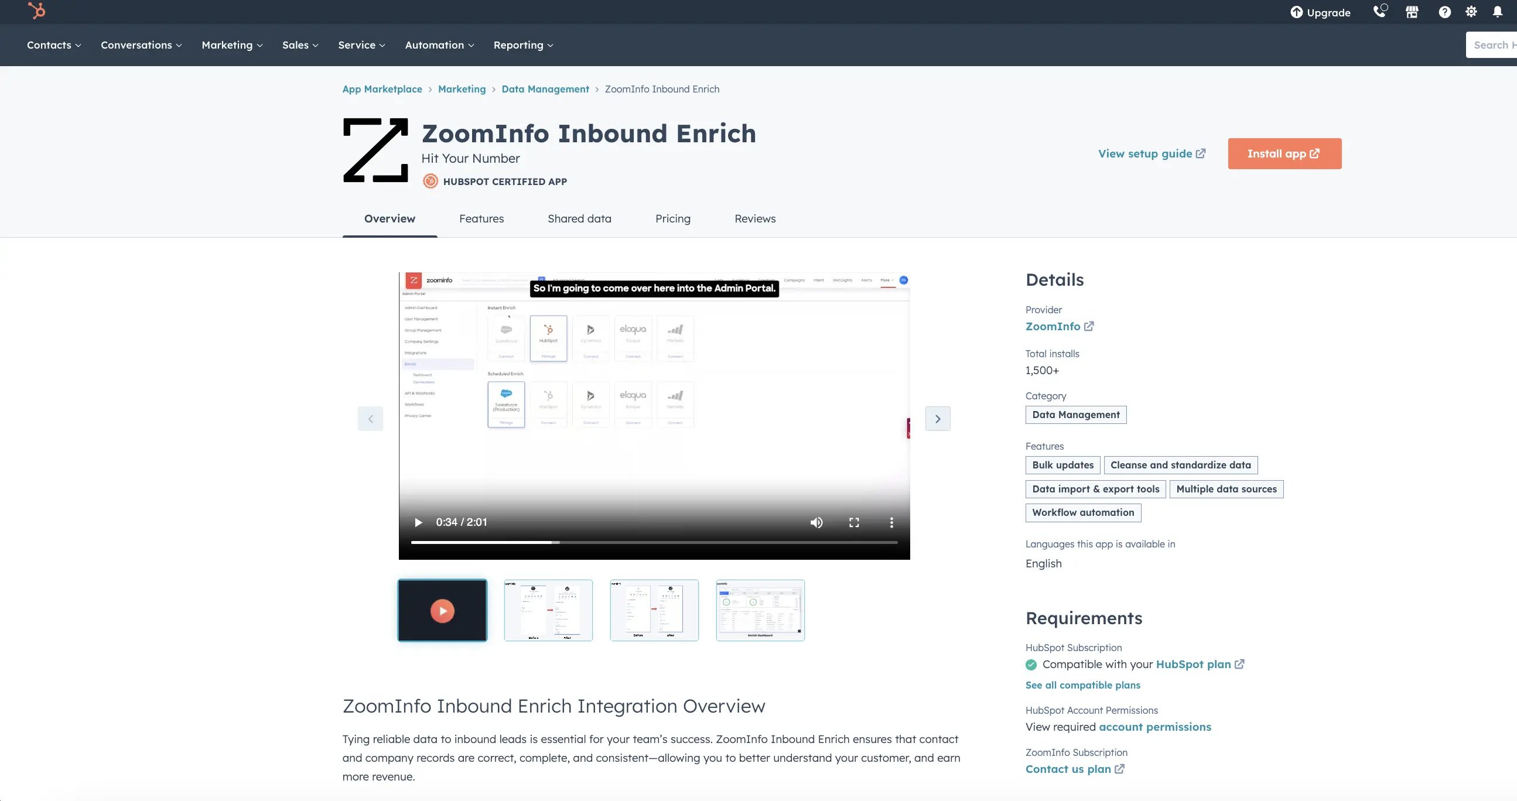Expand the Contacts dropdown menu
Image resolution: width=1517 pixels, height=801 pixels.
(x=53, y=44)
